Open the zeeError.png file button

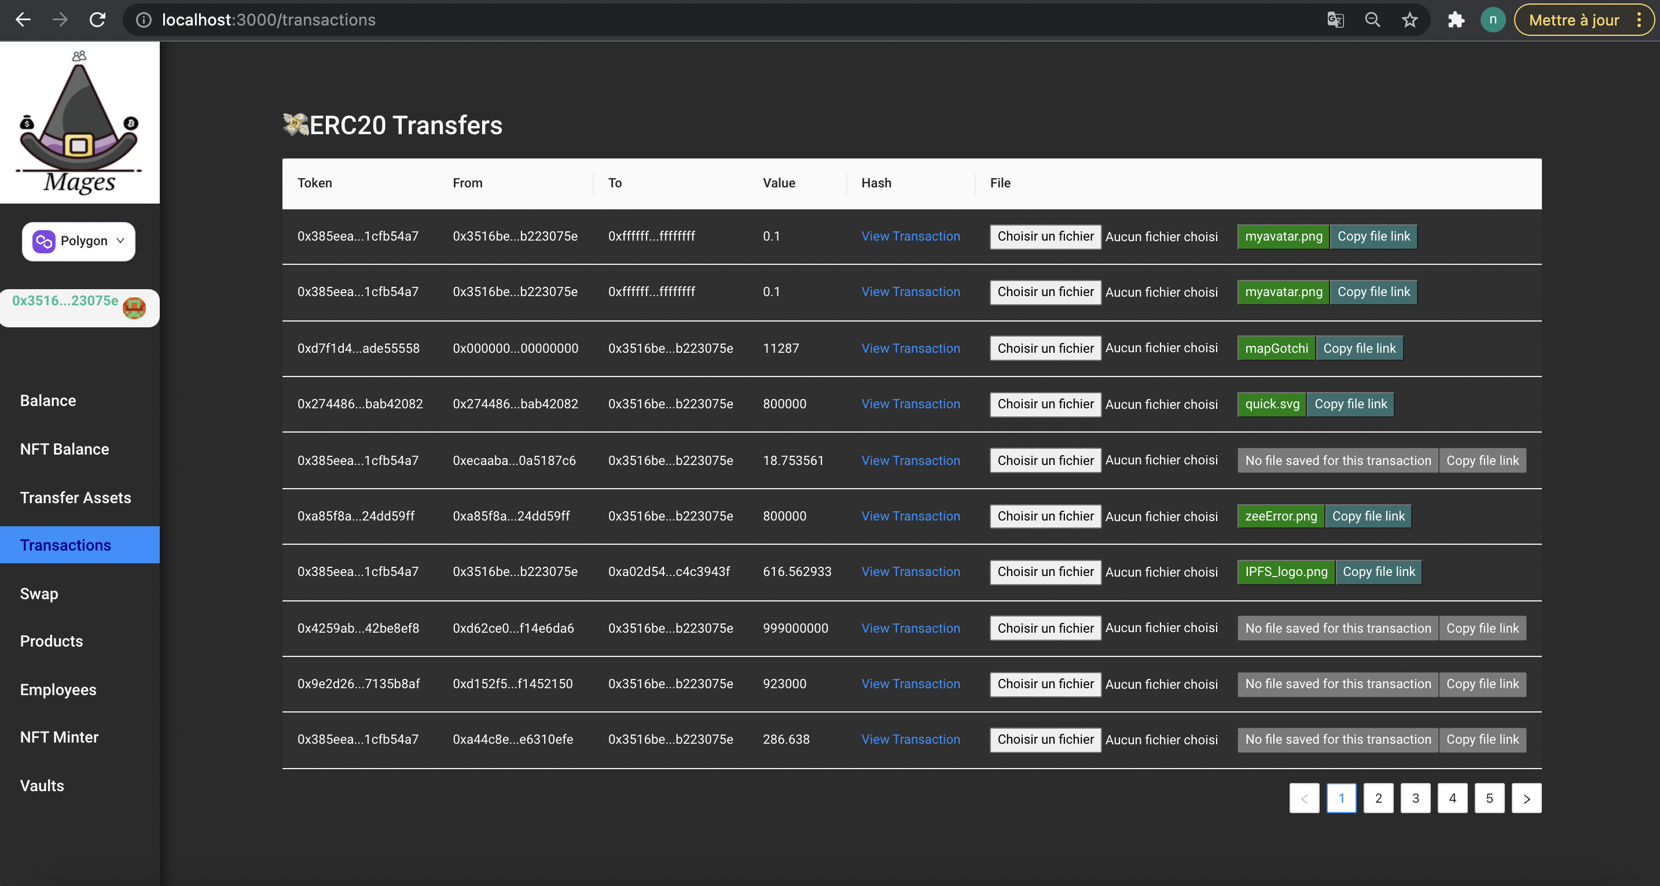(1280, 516)
